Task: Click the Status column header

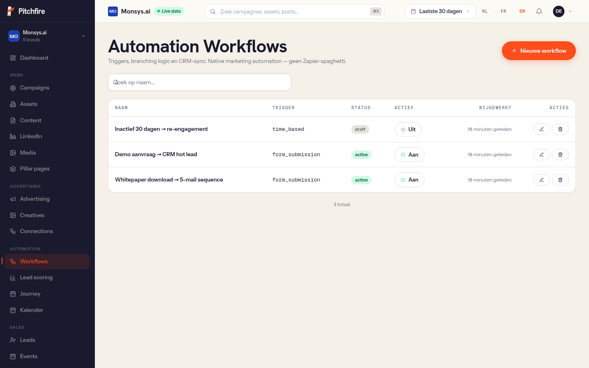Action: (x=361, y=108)
